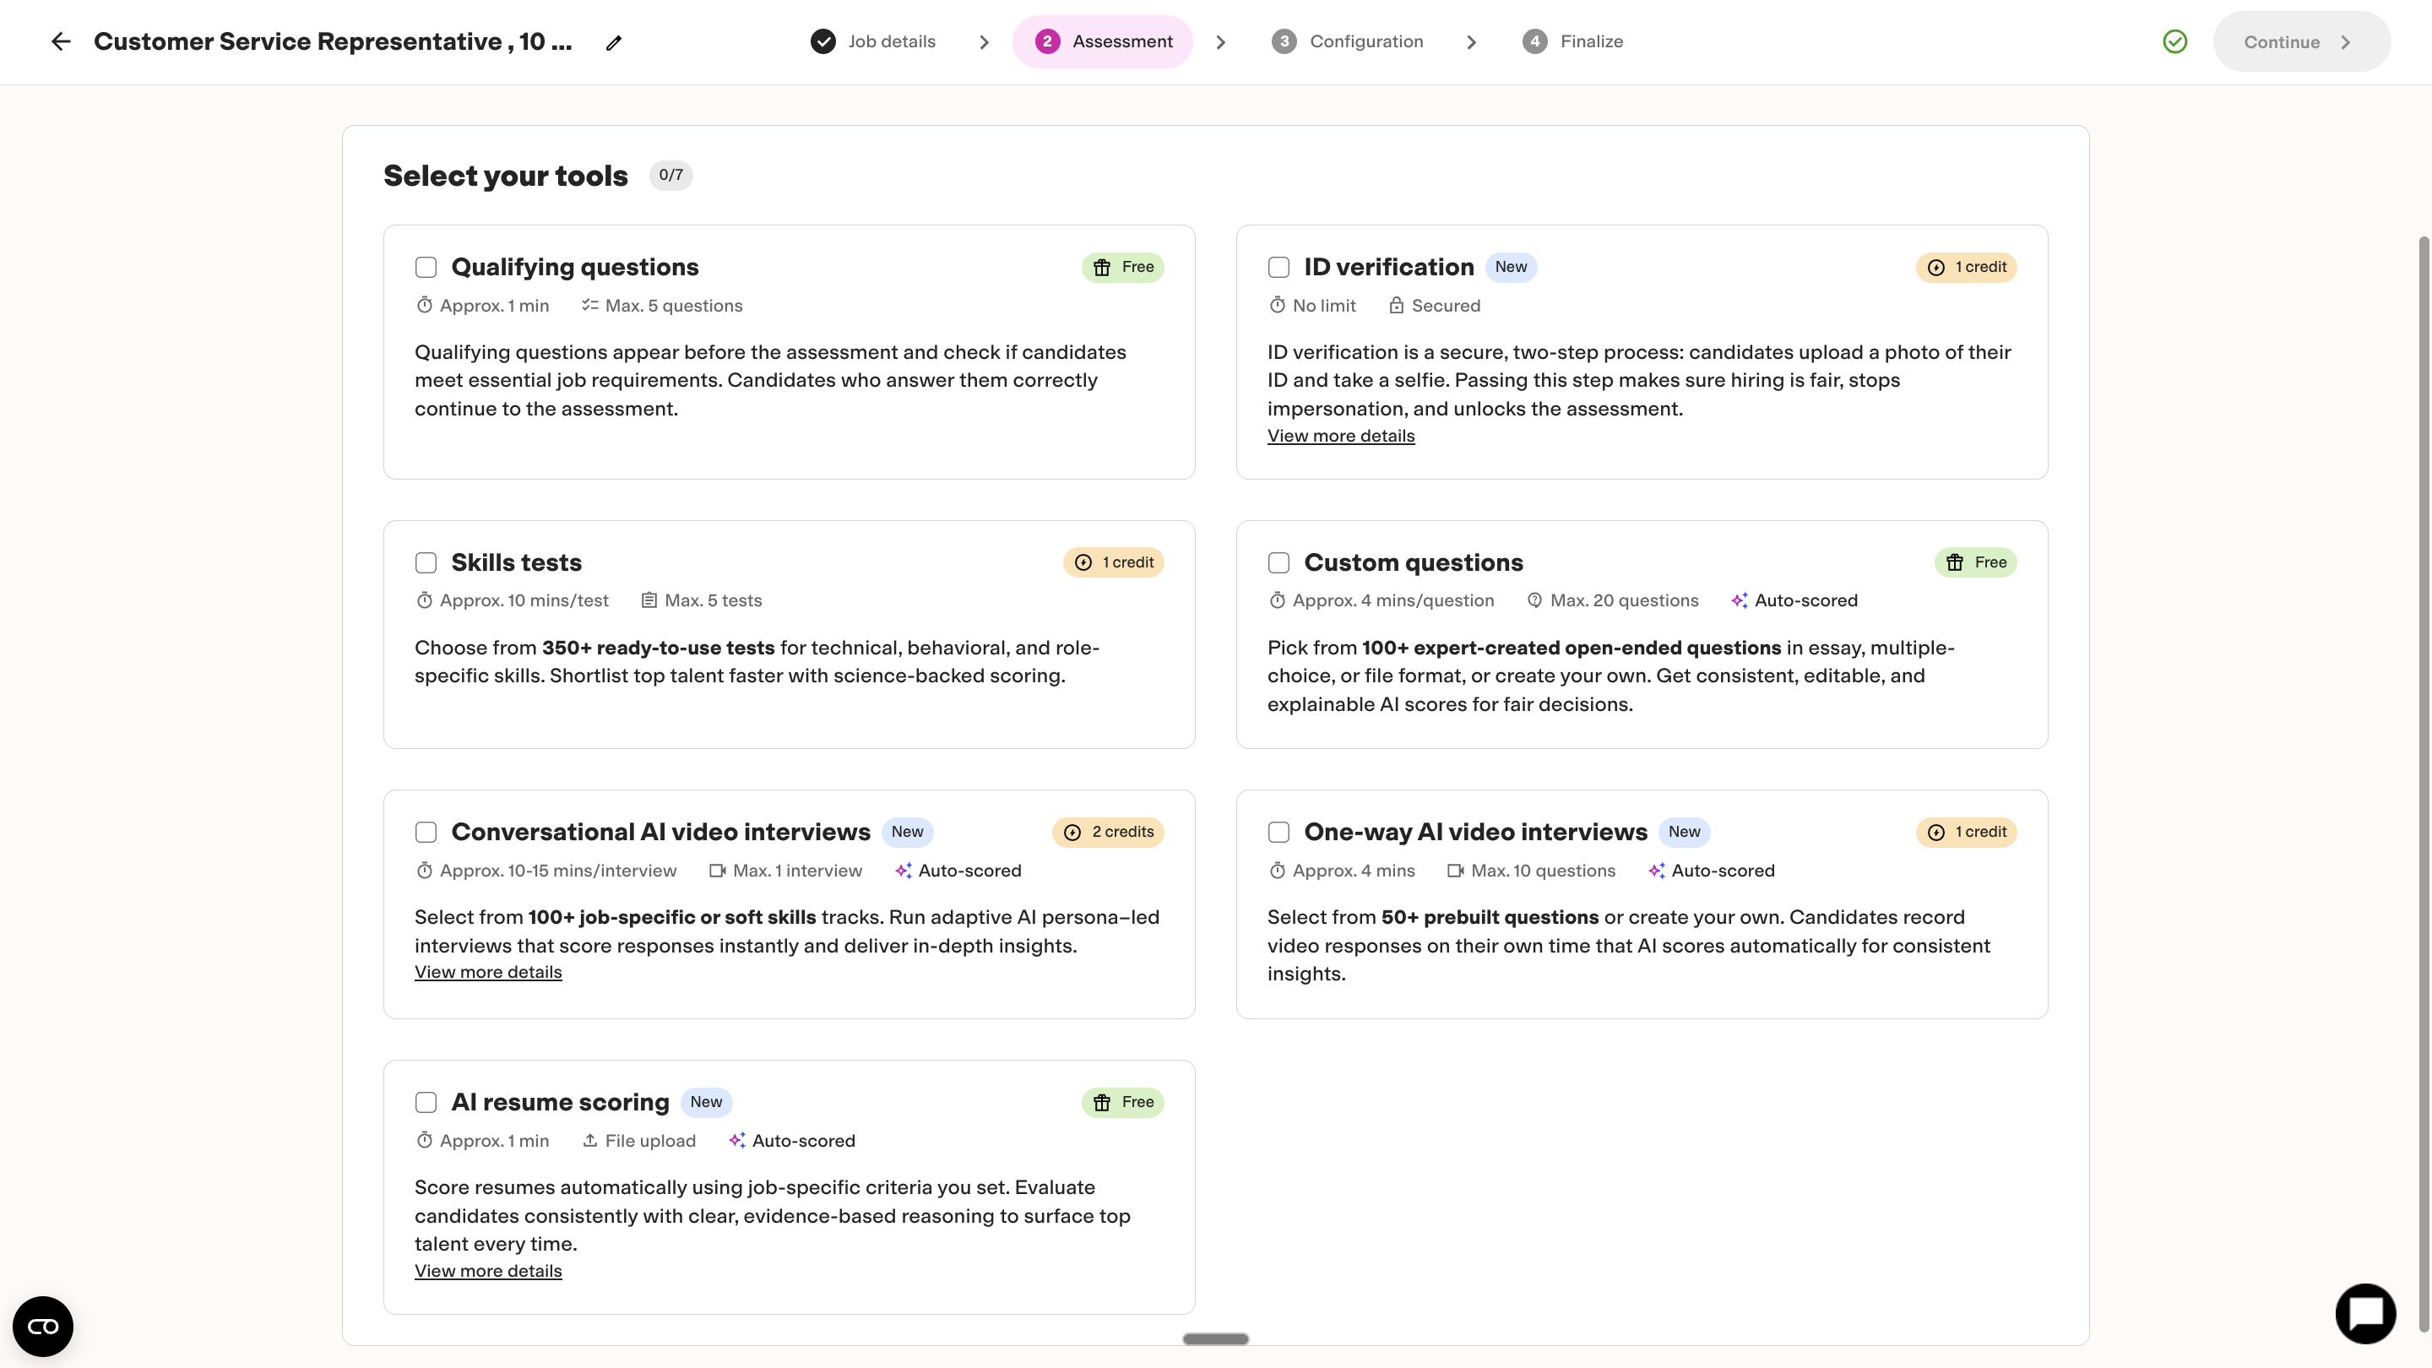Click the Max. 20 questions label
Viewport: 2432px width, 1368px height.
click(x=1624, y=600)
